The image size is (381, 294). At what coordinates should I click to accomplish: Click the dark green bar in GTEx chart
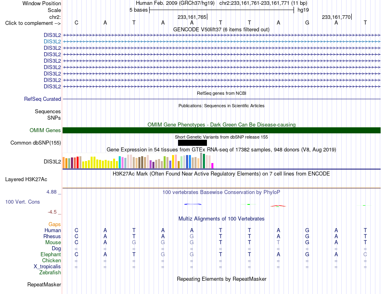point(204,161)
